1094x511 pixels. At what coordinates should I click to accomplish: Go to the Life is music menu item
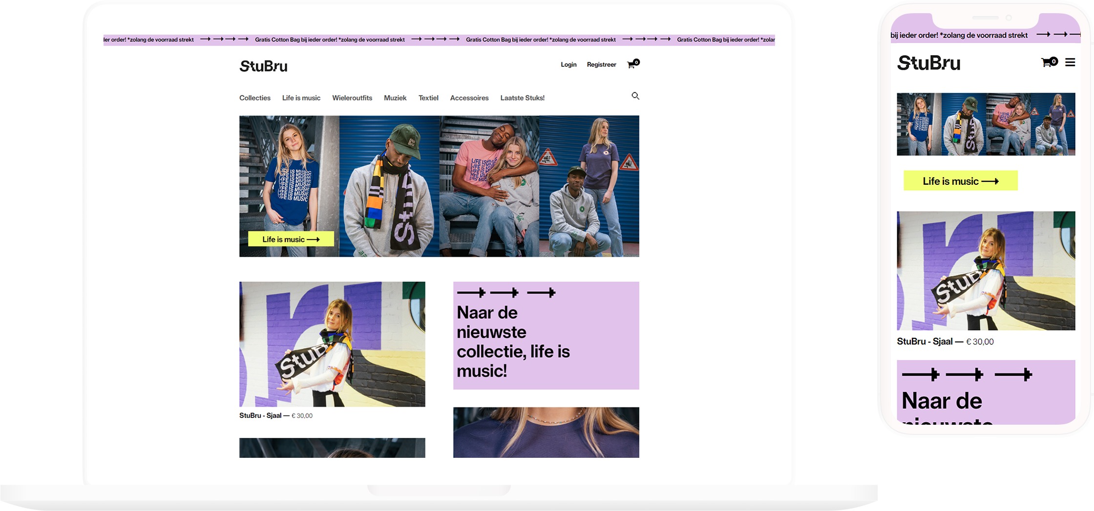(x=301, y=98)
